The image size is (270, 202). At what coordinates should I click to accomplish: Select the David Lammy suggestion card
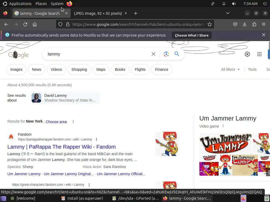(x=65, y=98)
